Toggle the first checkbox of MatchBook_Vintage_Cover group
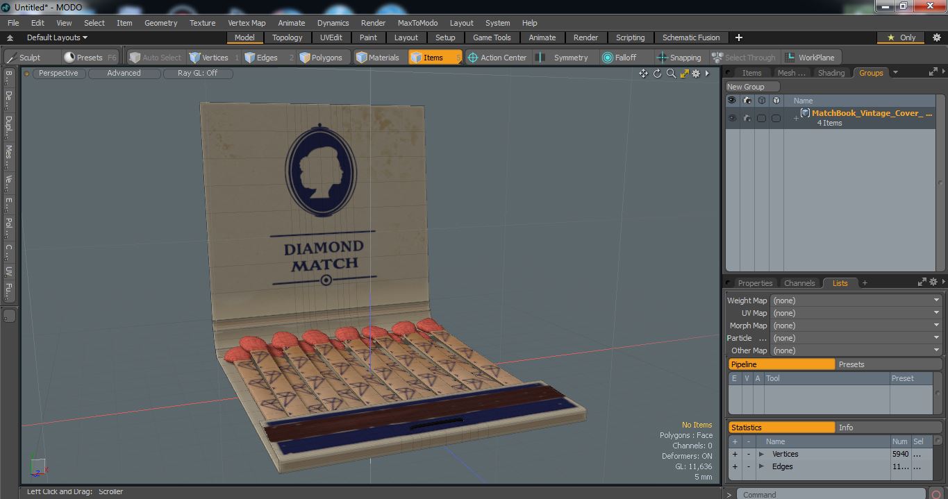Screen dimensions: 948x499 click(x=762, y=118)
